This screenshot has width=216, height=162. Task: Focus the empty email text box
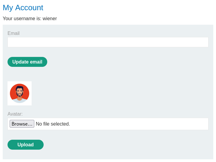click(108, 42)
